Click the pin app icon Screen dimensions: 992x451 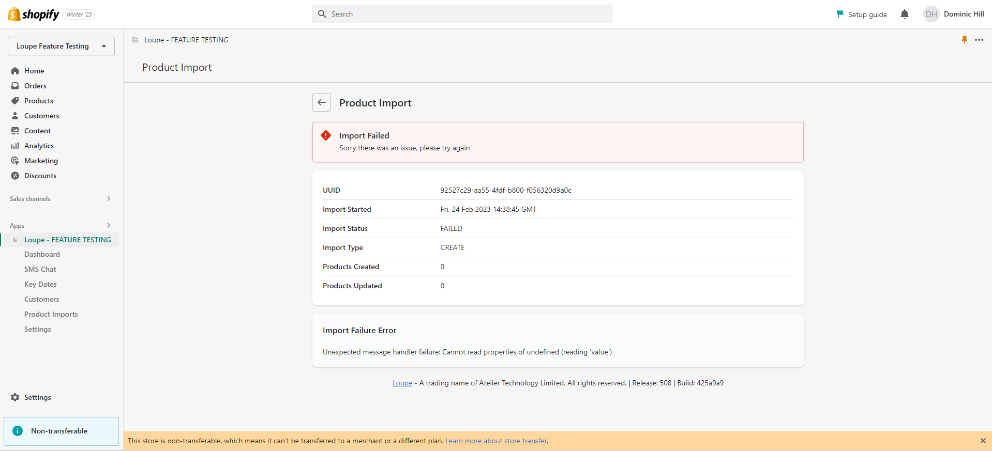[964, 40]
